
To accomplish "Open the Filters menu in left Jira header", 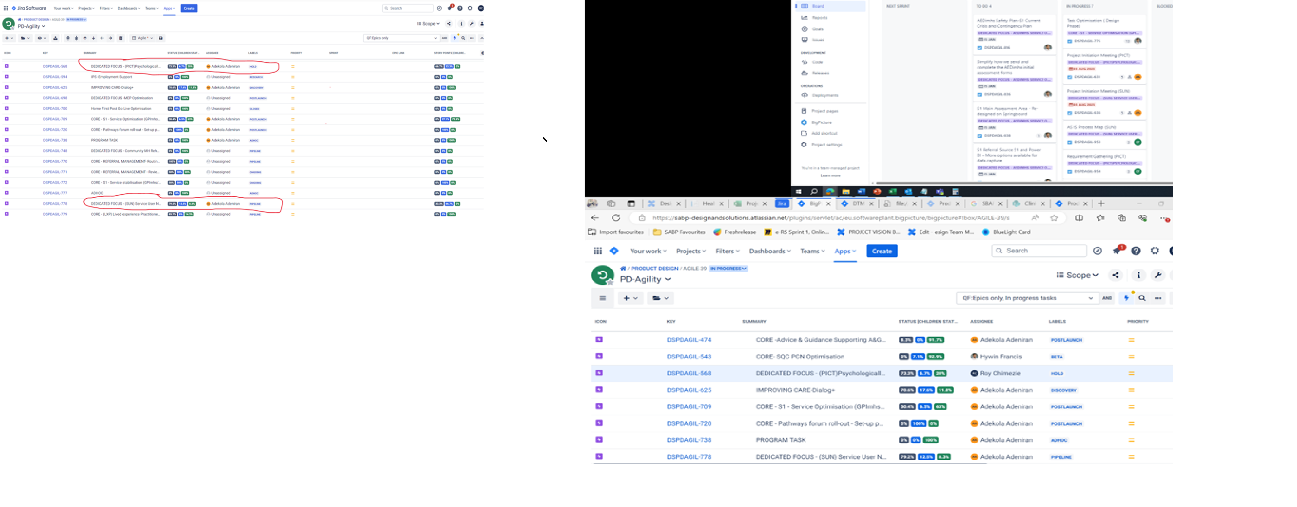I will [106, 9].
